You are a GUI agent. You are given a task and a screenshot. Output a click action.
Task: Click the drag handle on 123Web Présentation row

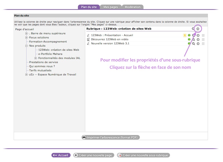[203, 35]
